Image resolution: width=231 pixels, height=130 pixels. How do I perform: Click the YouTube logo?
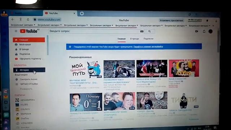click(x=29, y=31)
